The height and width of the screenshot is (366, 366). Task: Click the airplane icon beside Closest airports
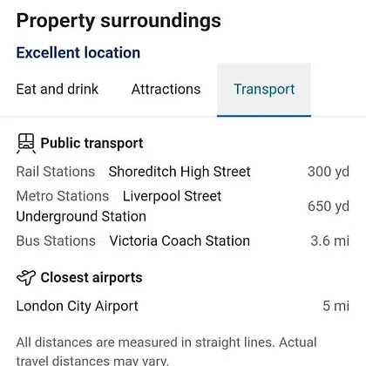pos(26,277)
